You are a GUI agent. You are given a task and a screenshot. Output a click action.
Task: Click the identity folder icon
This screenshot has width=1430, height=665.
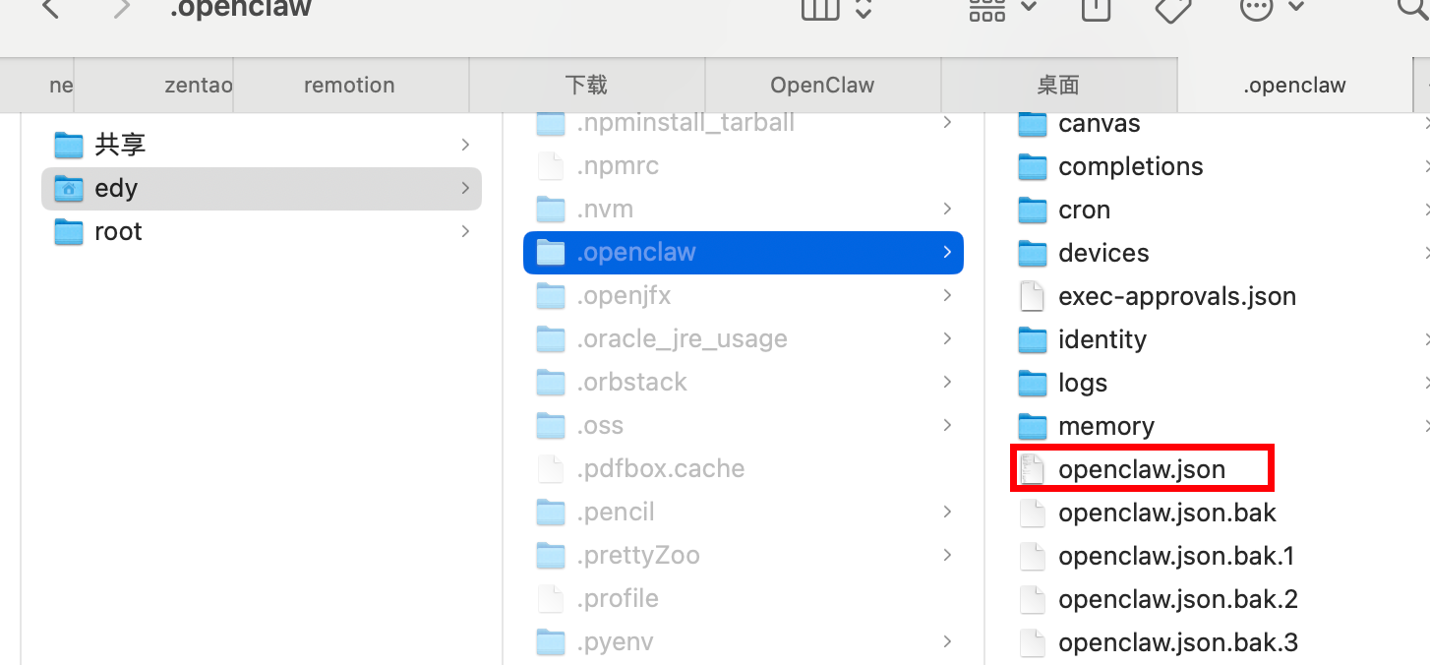1033,339
